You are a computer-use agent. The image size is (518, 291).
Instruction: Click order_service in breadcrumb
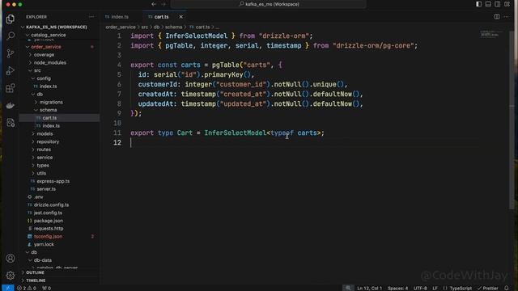coord(121,27)
